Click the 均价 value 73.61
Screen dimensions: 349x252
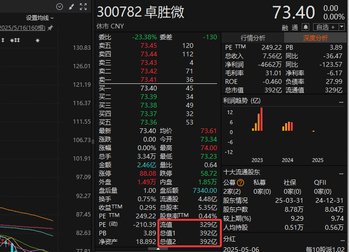(x=209, y=131)
